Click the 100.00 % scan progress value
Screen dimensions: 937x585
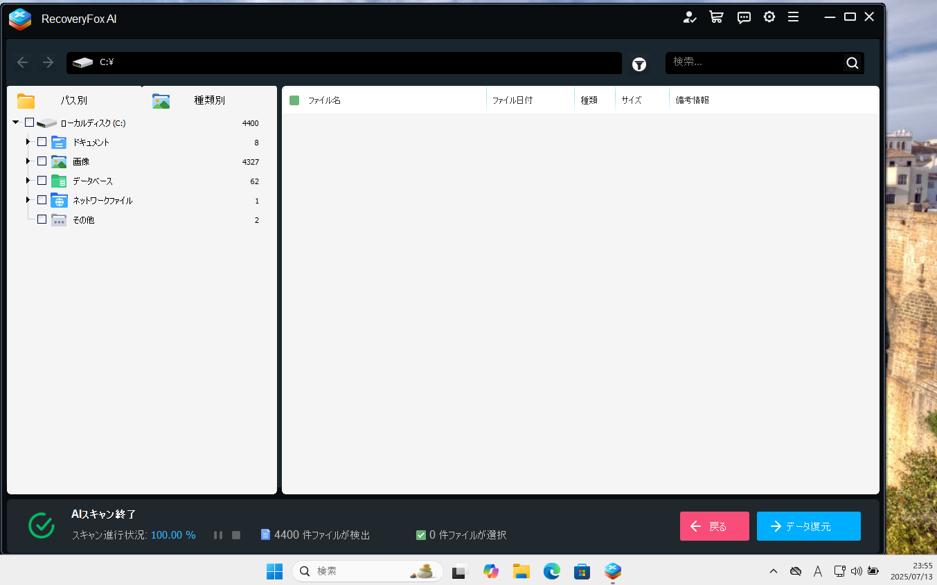[173, 535]
